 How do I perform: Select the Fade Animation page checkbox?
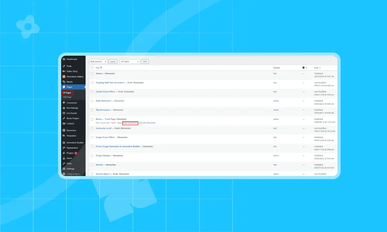click(92, 101)
